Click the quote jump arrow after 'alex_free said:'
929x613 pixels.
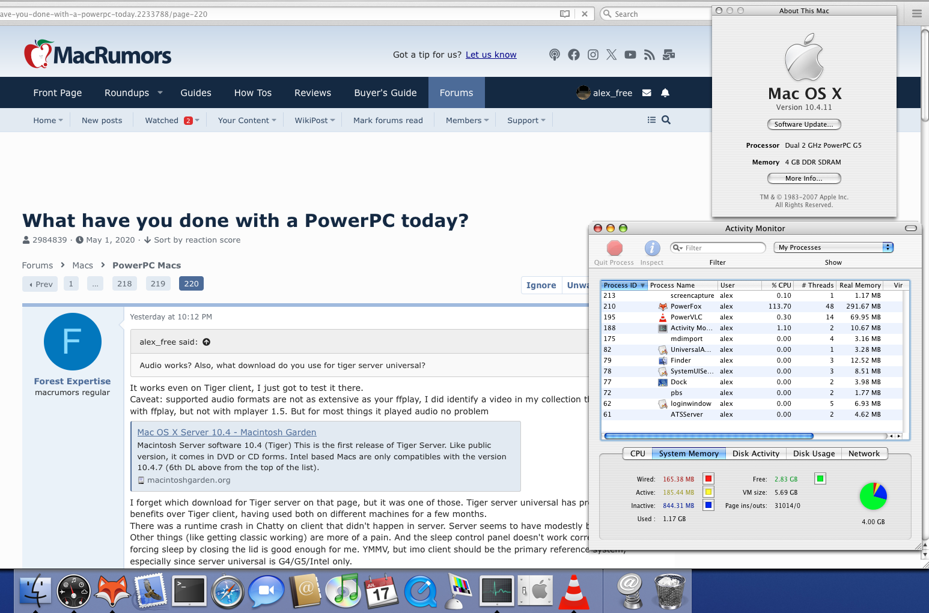tap(207, 342)
